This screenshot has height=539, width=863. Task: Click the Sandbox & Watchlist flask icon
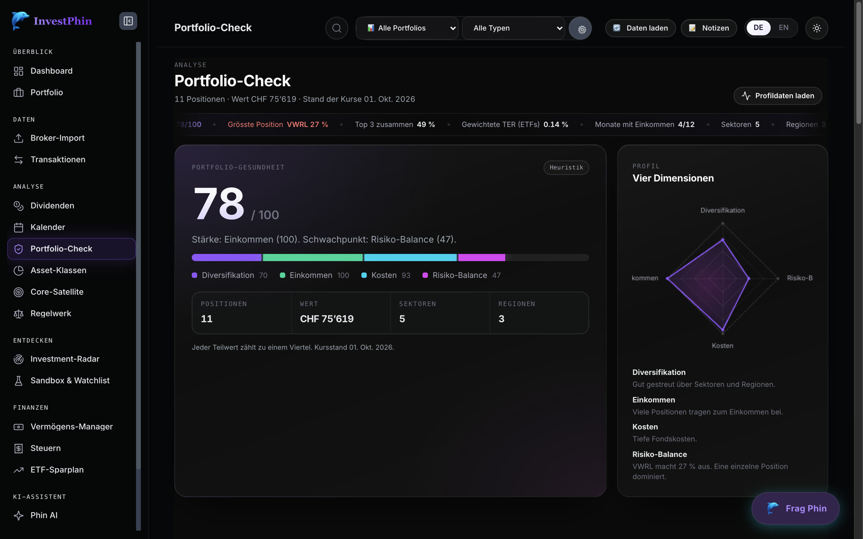pos(18,380)
